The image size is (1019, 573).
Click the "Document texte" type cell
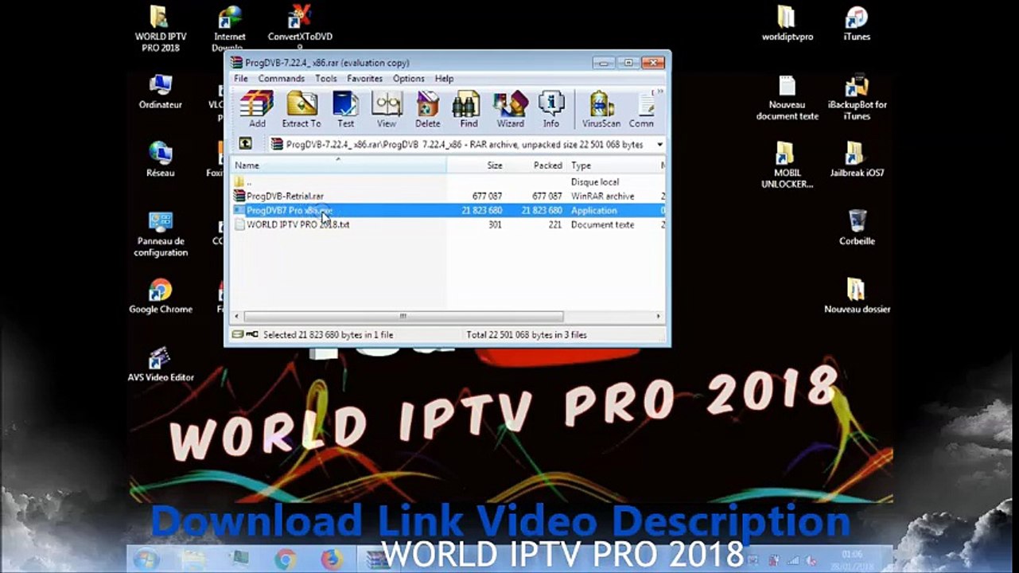pos(602,224)
